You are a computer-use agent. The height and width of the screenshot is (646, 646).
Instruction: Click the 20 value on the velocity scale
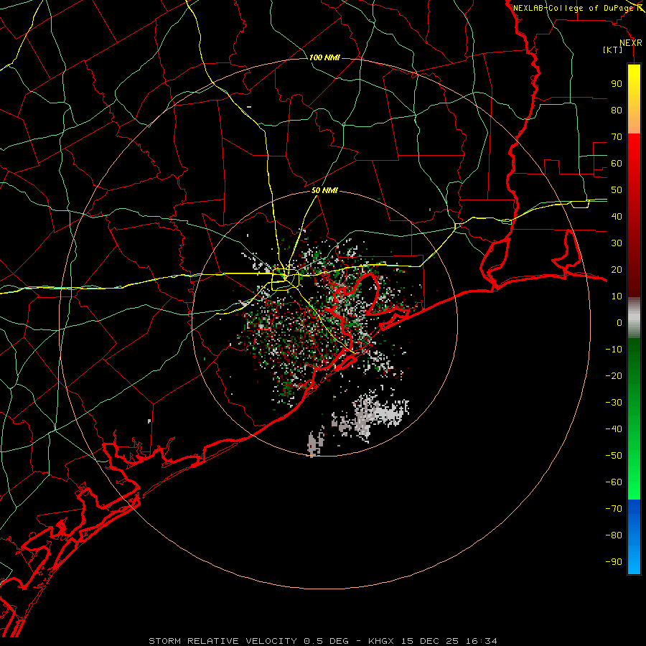tap(617, 270)
